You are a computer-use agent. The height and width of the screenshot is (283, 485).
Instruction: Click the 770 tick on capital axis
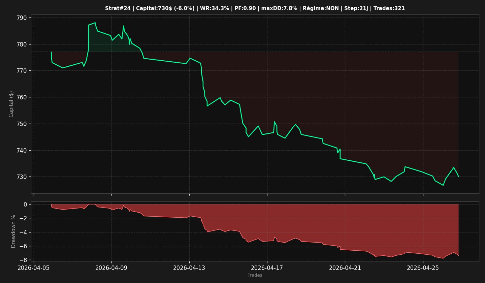(x=22, y=71)
